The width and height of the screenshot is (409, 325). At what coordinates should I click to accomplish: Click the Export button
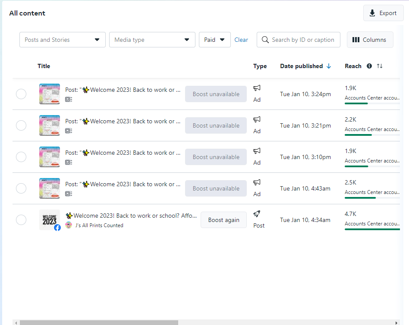pos(383,13)
